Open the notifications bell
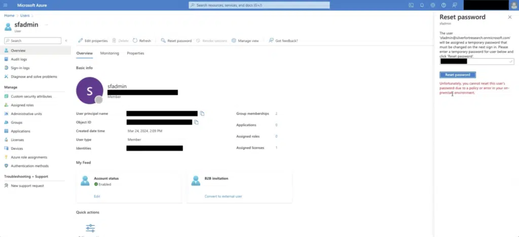This screenshot has height=237, width=519. coord(422,5)
